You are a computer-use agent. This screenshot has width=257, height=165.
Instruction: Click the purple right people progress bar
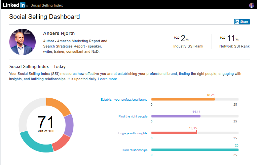176,116
